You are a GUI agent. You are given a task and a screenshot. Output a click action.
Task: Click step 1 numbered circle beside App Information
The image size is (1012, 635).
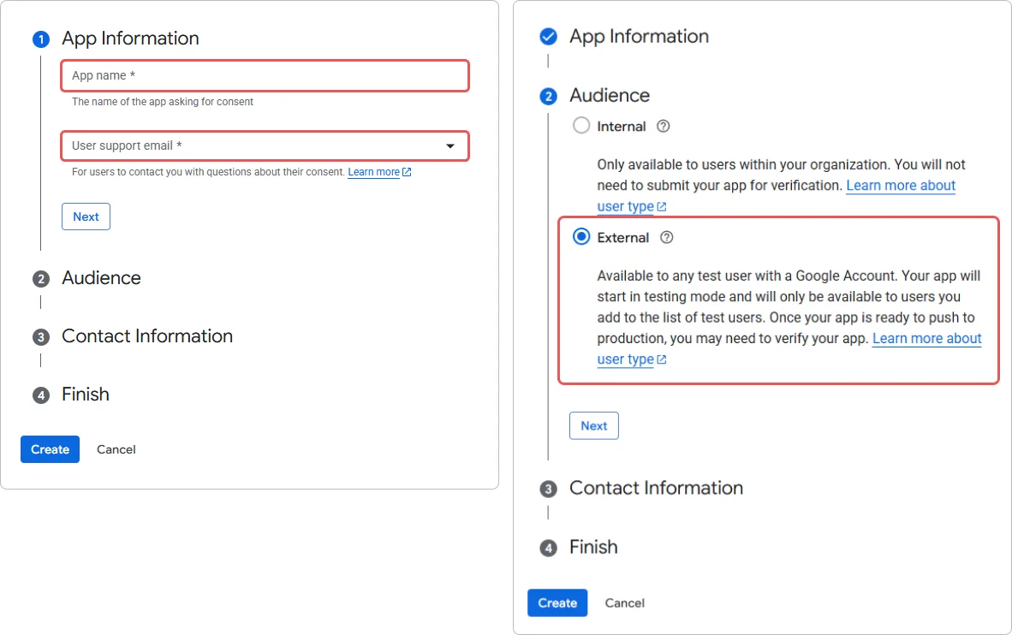coord(40,39)
